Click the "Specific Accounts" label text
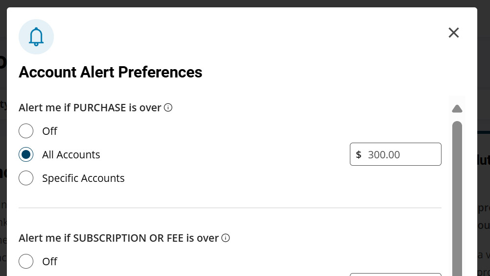The image size is (490, 276). (x=83, y=178)
